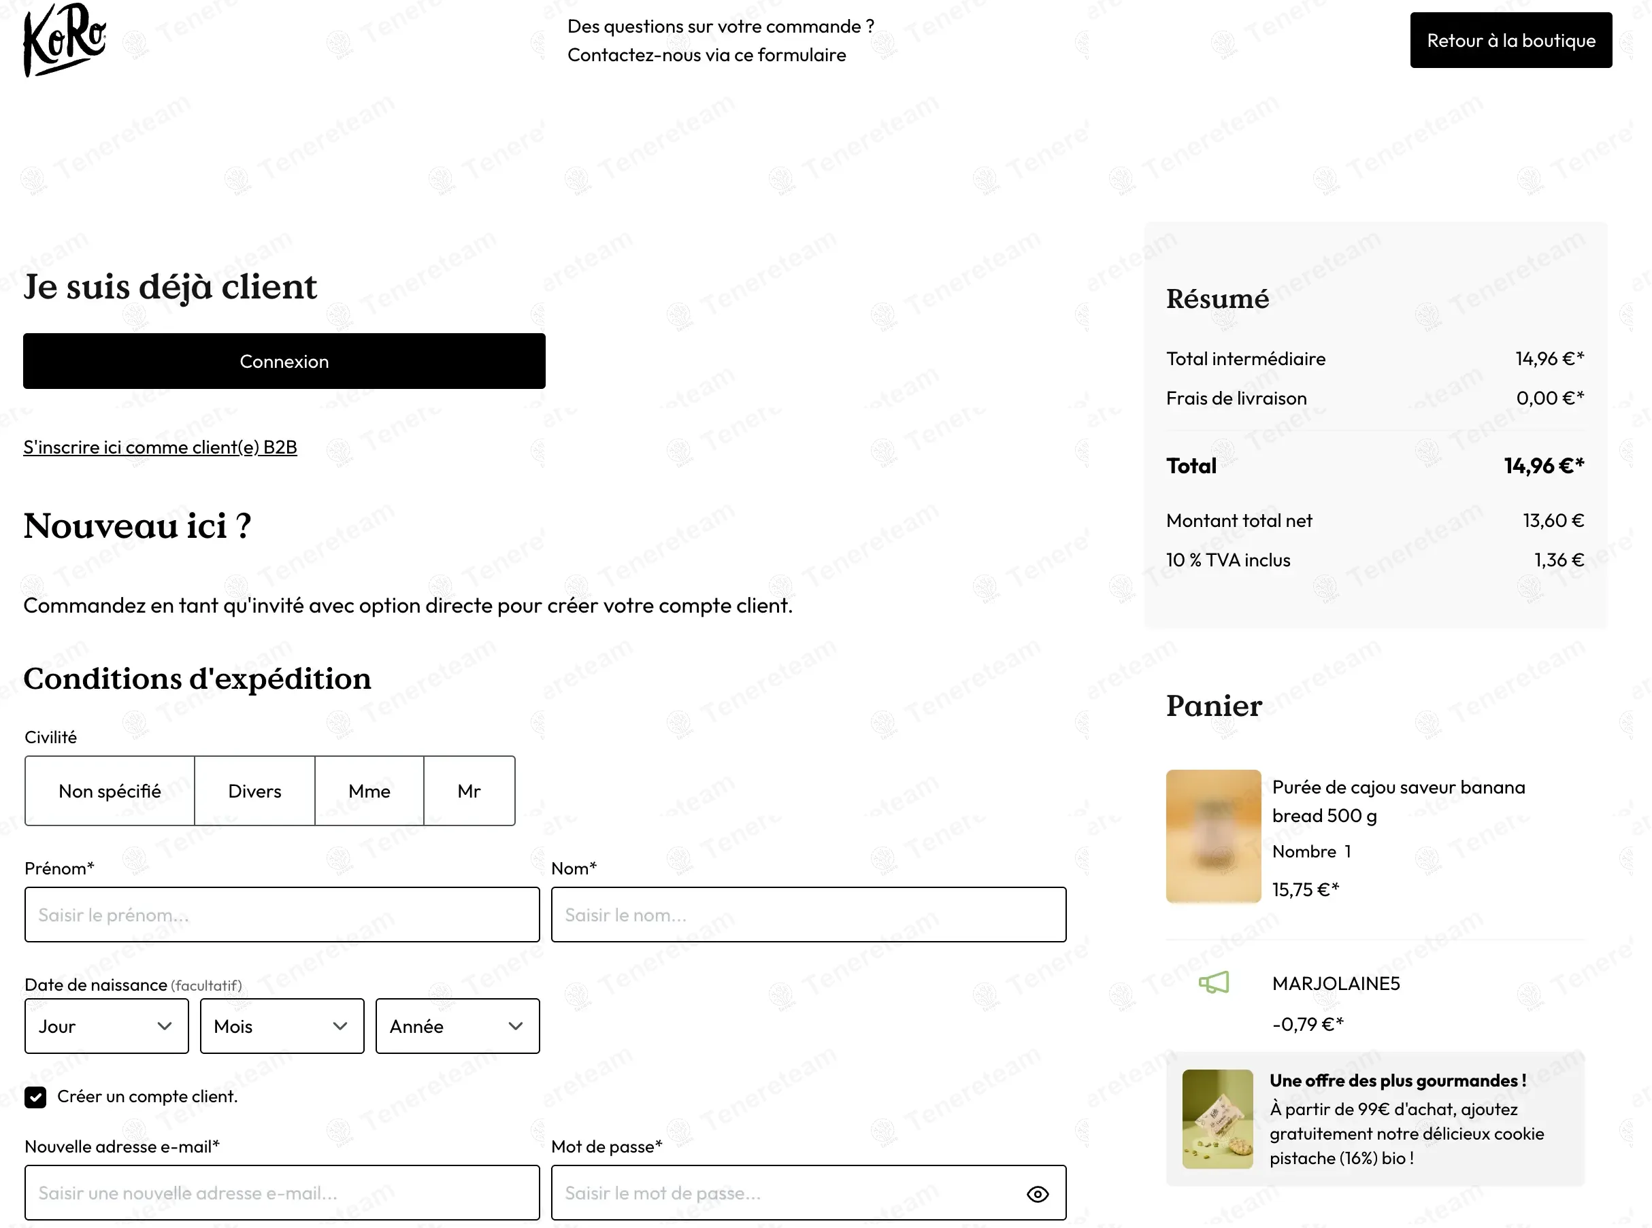Click the Connexion button
This screenshot has width=1652, height=1228.
coord(284,361)
